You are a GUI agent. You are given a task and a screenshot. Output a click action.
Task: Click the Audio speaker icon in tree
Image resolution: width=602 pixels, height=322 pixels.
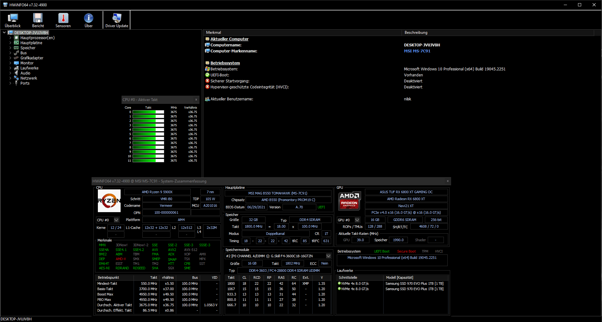coord(16,73)
